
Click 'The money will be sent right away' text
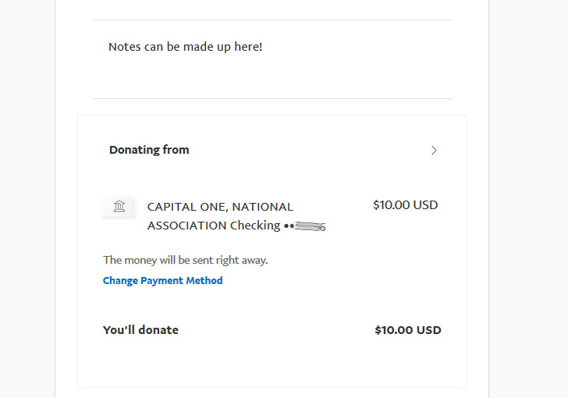(186, 260)
